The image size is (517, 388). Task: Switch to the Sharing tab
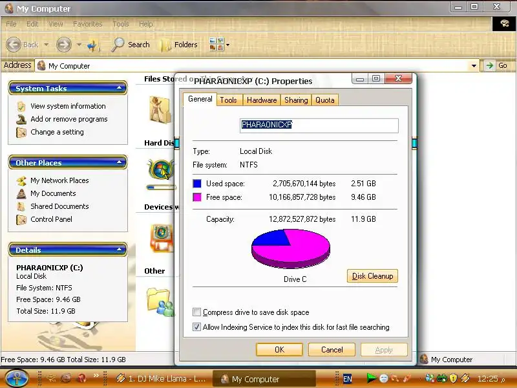296,100
